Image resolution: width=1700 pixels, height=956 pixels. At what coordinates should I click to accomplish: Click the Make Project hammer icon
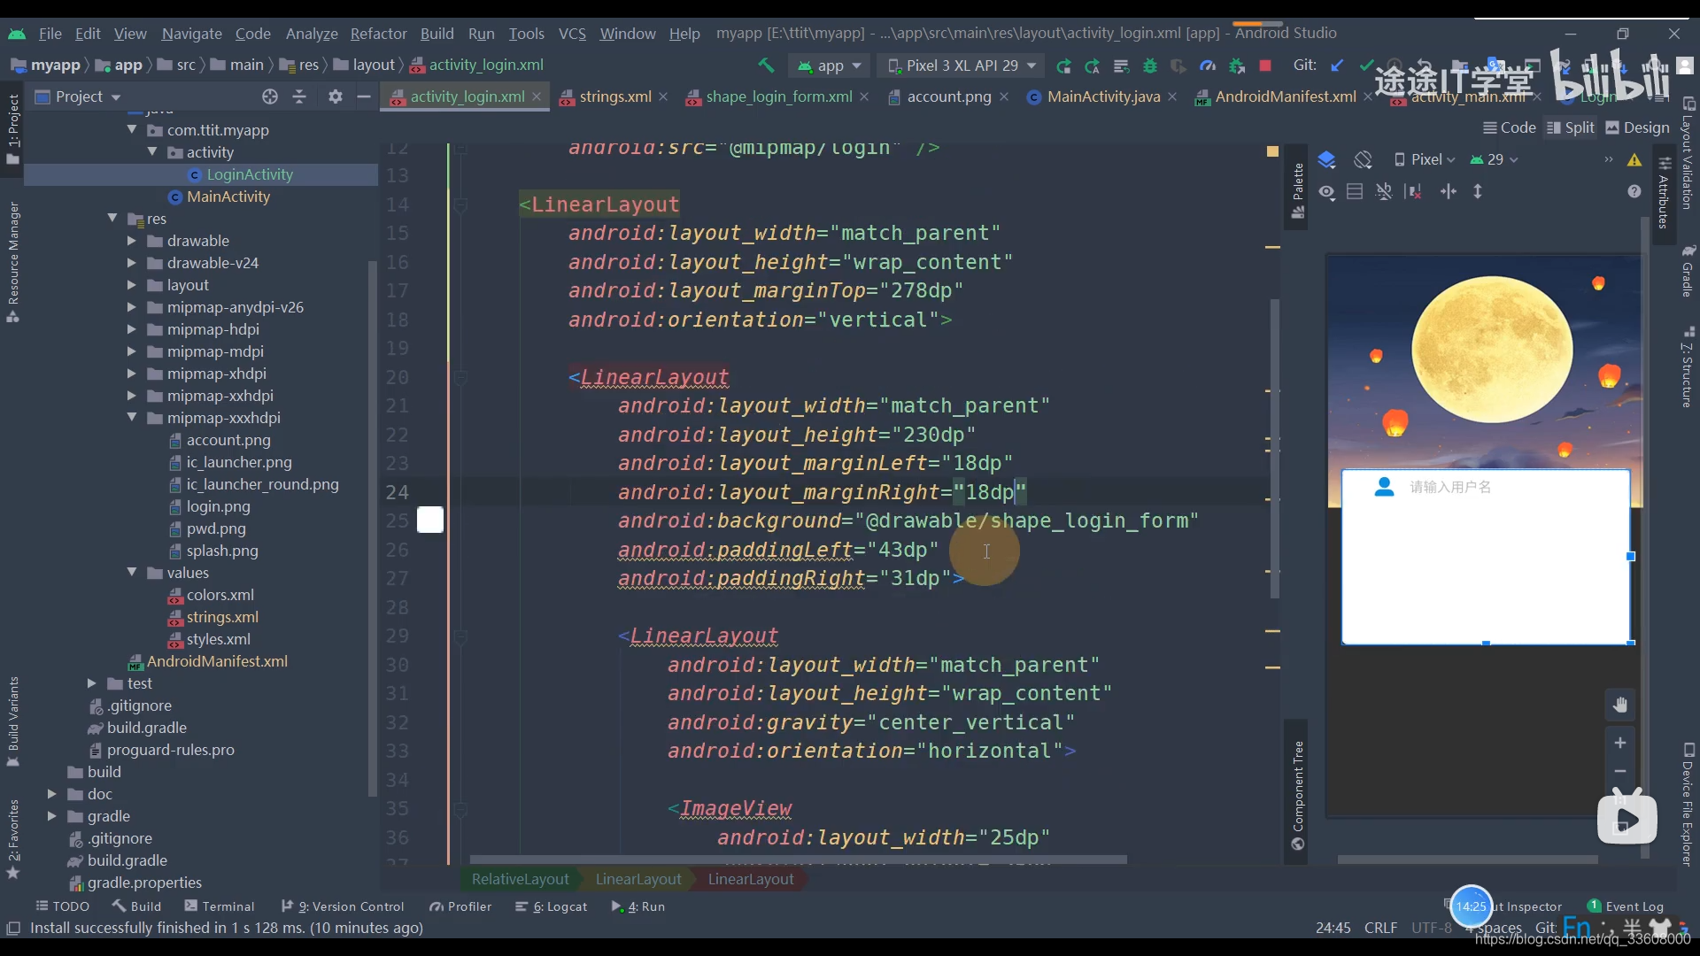tap(766, 65)
